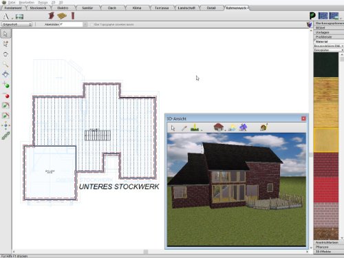This screenshot has height=258, width=344.
Task: Select the red steel beam tool
Action: click(51, 16)
